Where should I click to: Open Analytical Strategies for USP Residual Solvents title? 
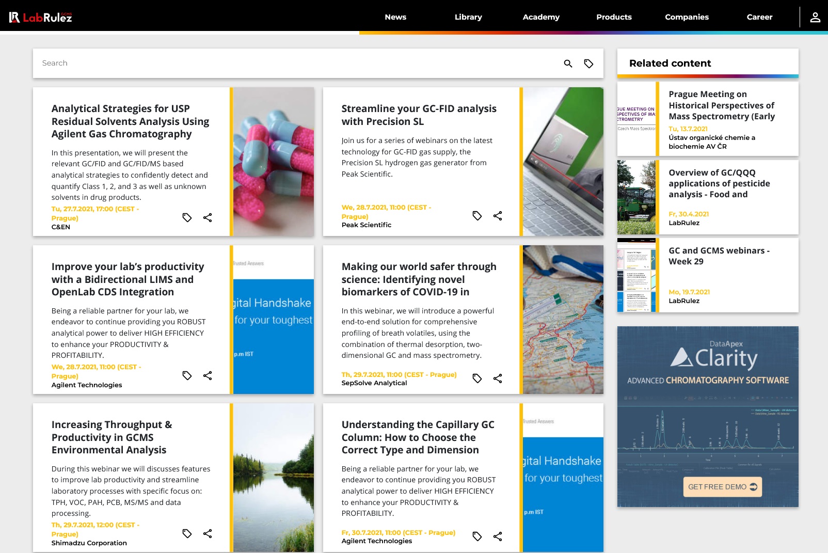[x=130, y=121]
